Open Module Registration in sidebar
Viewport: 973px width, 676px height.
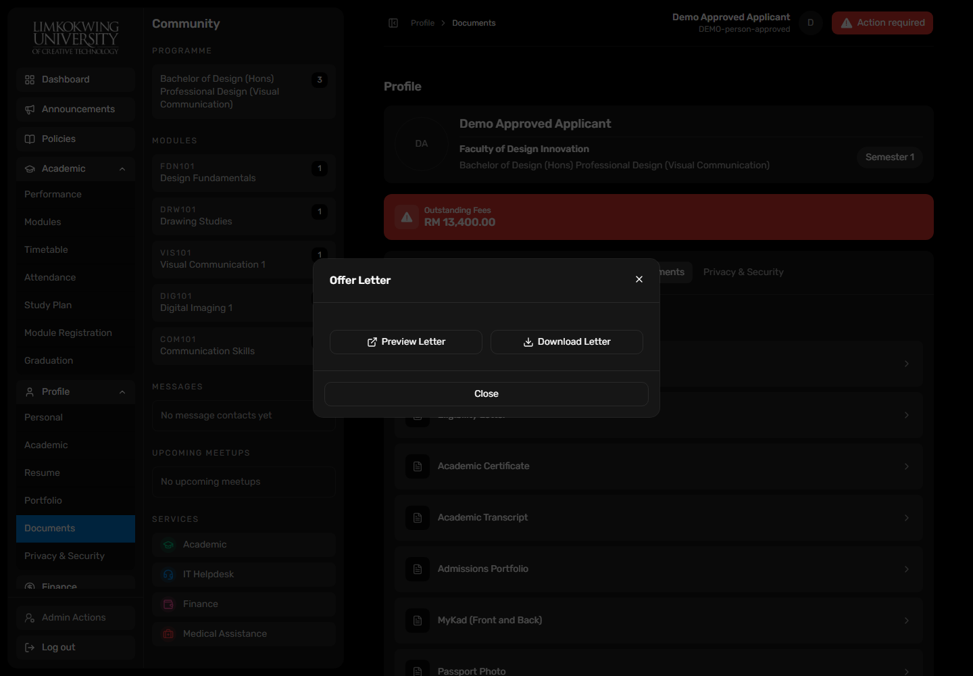click(x=76, y=333)
